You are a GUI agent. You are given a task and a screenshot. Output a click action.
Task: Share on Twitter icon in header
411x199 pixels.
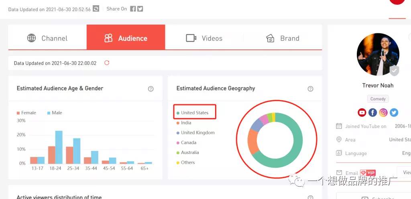coord(140,9)
